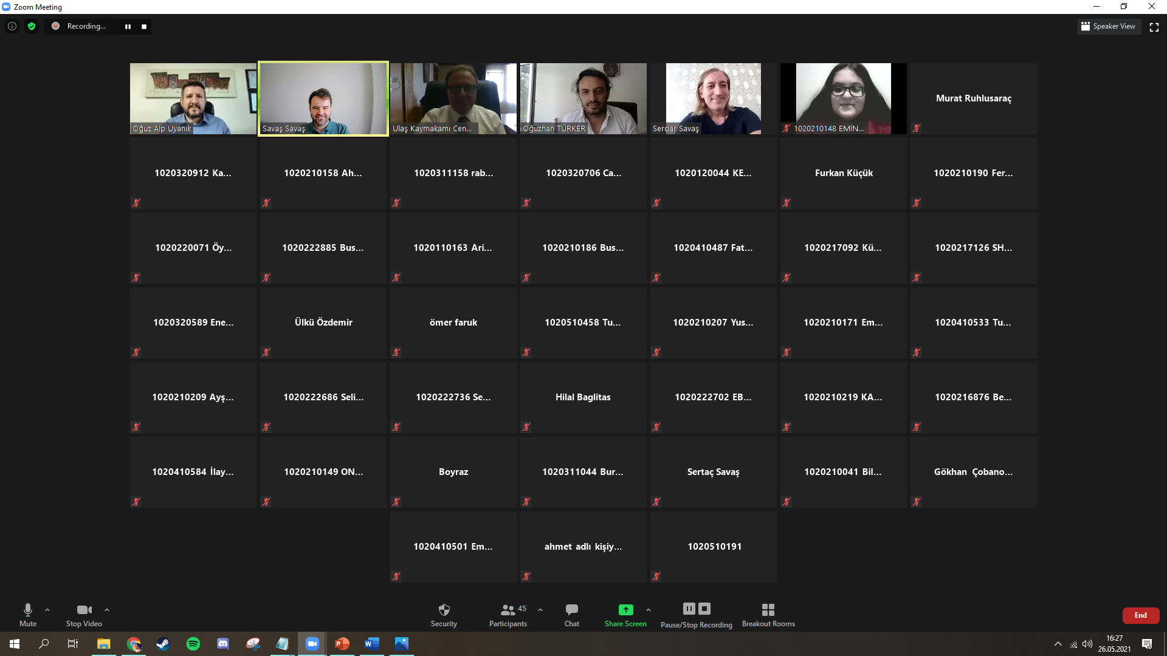This screenshot has height=656, width=1167.
Task: Show hidden system tray icons
Action: tap(1058, 644)
